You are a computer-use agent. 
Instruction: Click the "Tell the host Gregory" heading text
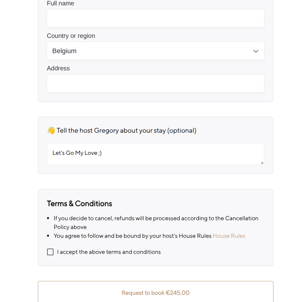click(x=126, y=131)
